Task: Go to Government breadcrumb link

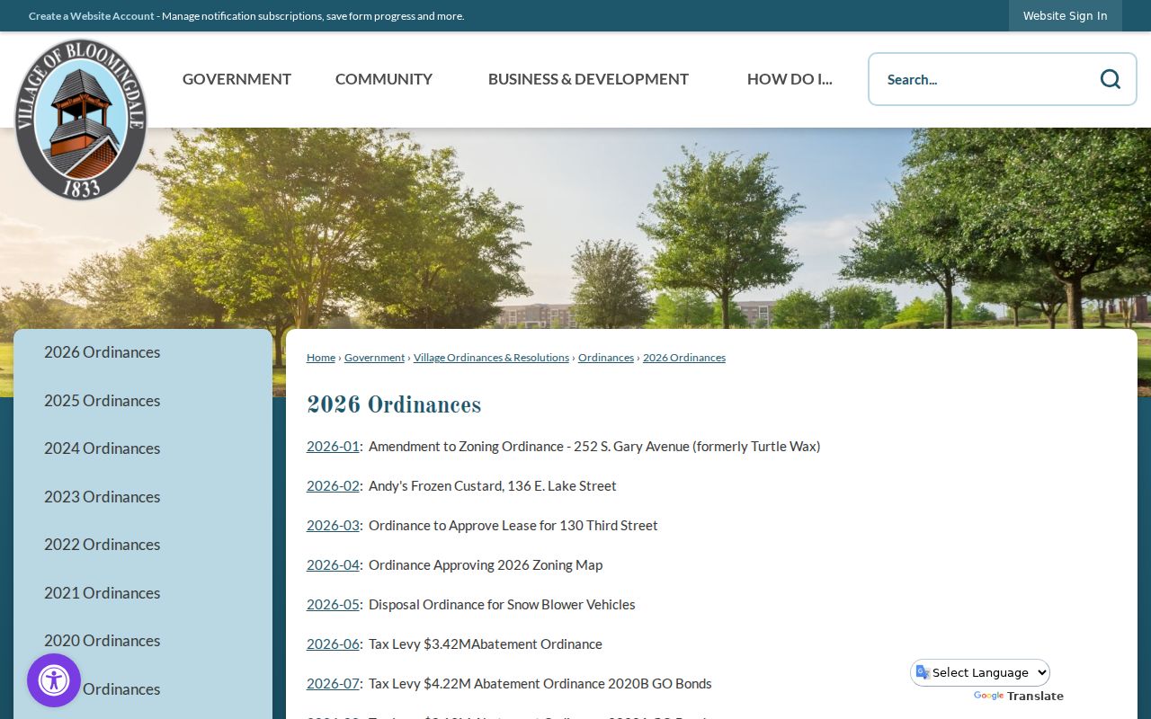Action: pos(375,358)
